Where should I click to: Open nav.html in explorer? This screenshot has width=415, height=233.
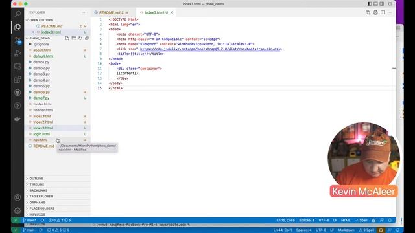(58, 140)
